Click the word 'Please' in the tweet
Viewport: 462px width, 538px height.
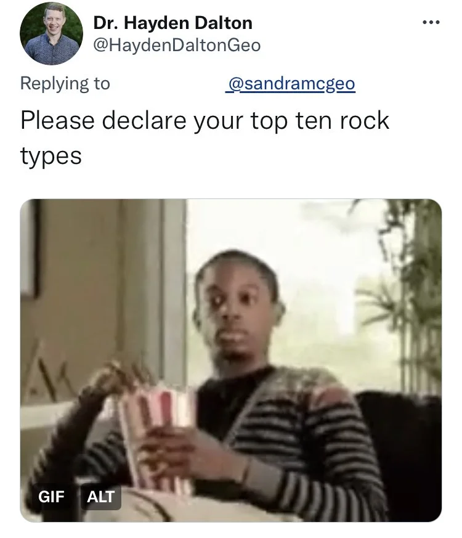58,120
